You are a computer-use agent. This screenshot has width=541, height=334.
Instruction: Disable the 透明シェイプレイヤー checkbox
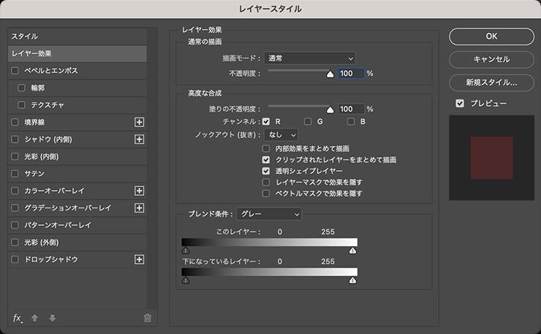(267, 170)
